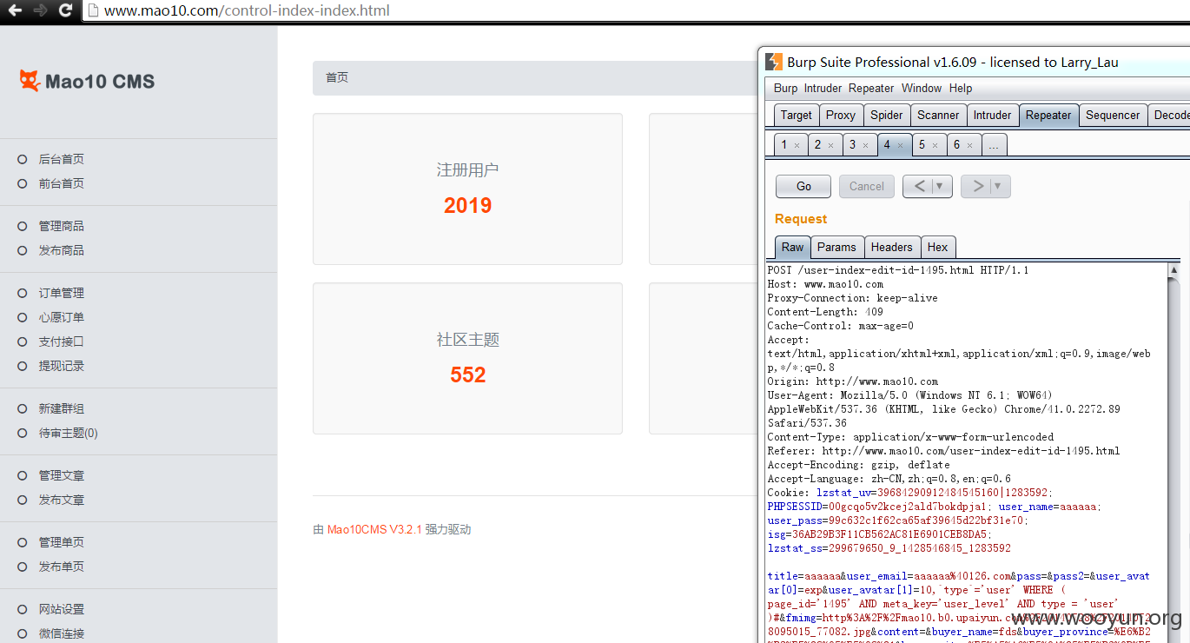The image size is (1190, 643).
Task: Close Repeater tab 4
Action: point(901,145)
